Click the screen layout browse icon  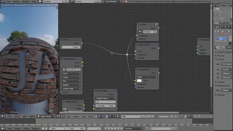[40, 1]
